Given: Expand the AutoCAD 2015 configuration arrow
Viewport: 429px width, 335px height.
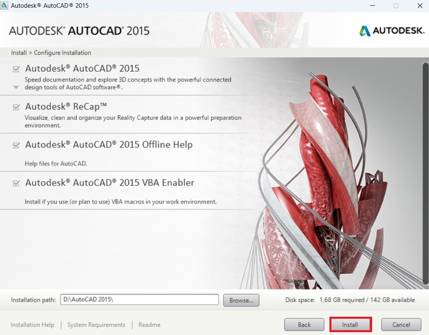Looking at the screenshot, I should coord(16,87).
